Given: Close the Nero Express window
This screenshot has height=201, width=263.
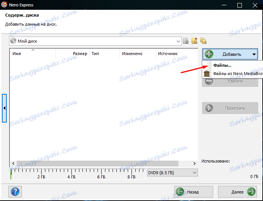Looking at the screenshot, I should click(x=255, y=5).
